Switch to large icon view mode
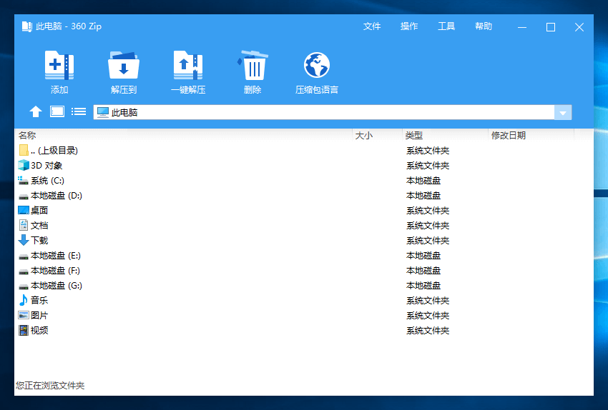The height and width of the screenshot is (410, 608). pos(57,112)
